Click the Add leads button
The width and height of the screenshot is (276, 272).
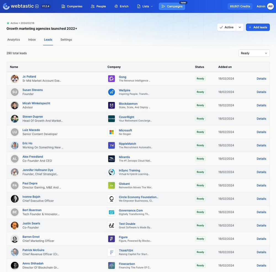coord(258,27)
